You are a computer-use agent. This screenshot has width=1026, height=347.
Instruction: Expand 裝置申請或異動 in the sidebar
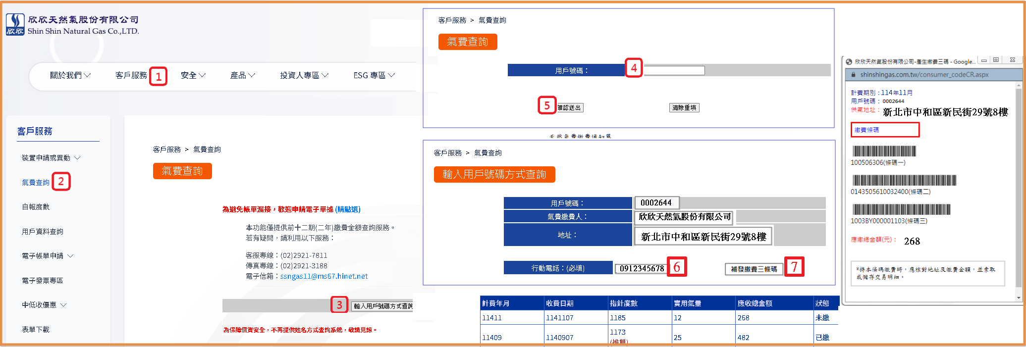[x=51, y=158]
